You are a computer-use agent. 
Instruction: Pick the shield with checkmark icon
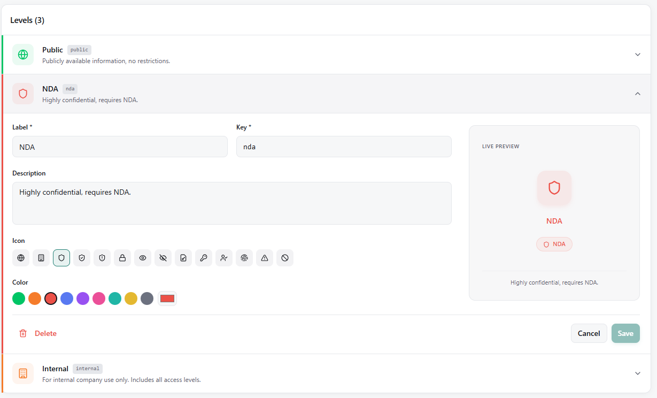click(82, 258)
